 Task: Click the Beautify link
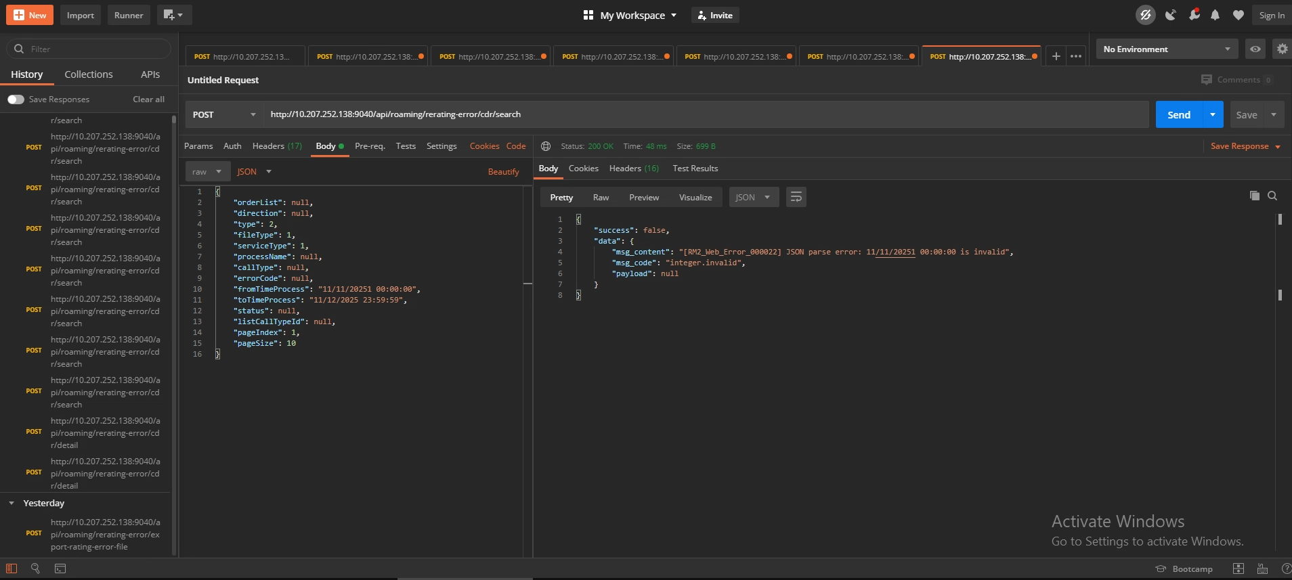(x=503, y=172)
